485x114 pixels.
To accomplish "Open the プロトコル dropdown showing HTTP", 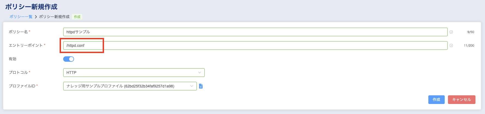I will [x=134, y=73].
